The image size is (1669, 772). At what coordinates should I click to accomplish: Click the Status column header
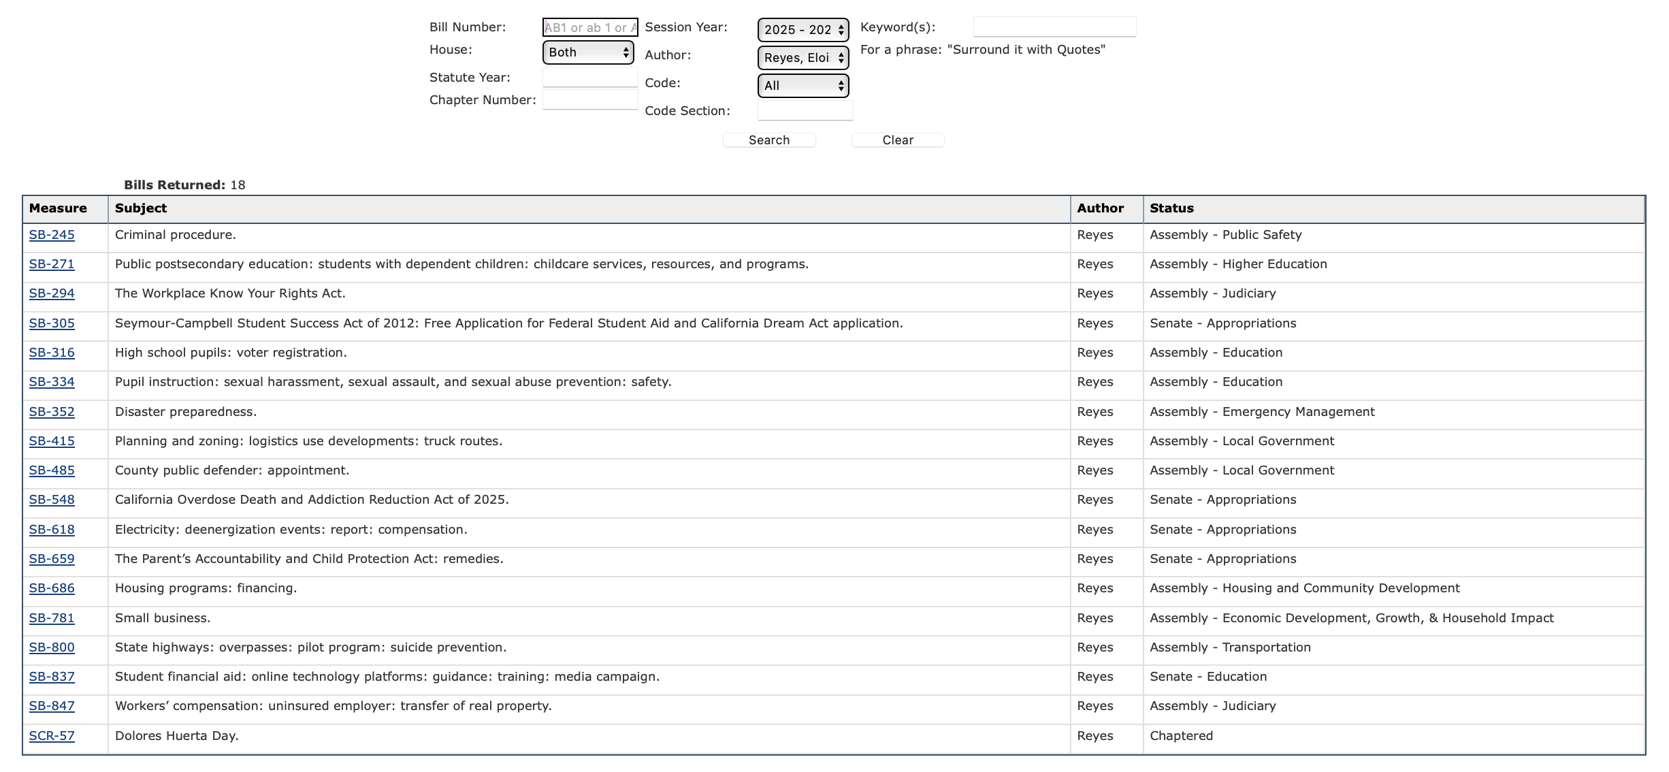click(x=1171, y=208)
